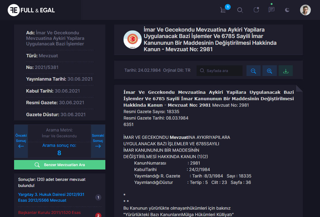Click the folded page corner of document

(x=299, y=88)
